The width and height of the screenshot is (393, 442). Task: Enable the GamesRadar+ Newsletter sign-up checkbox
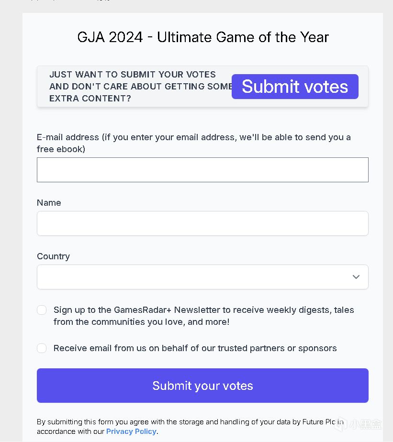coord(42,310)
